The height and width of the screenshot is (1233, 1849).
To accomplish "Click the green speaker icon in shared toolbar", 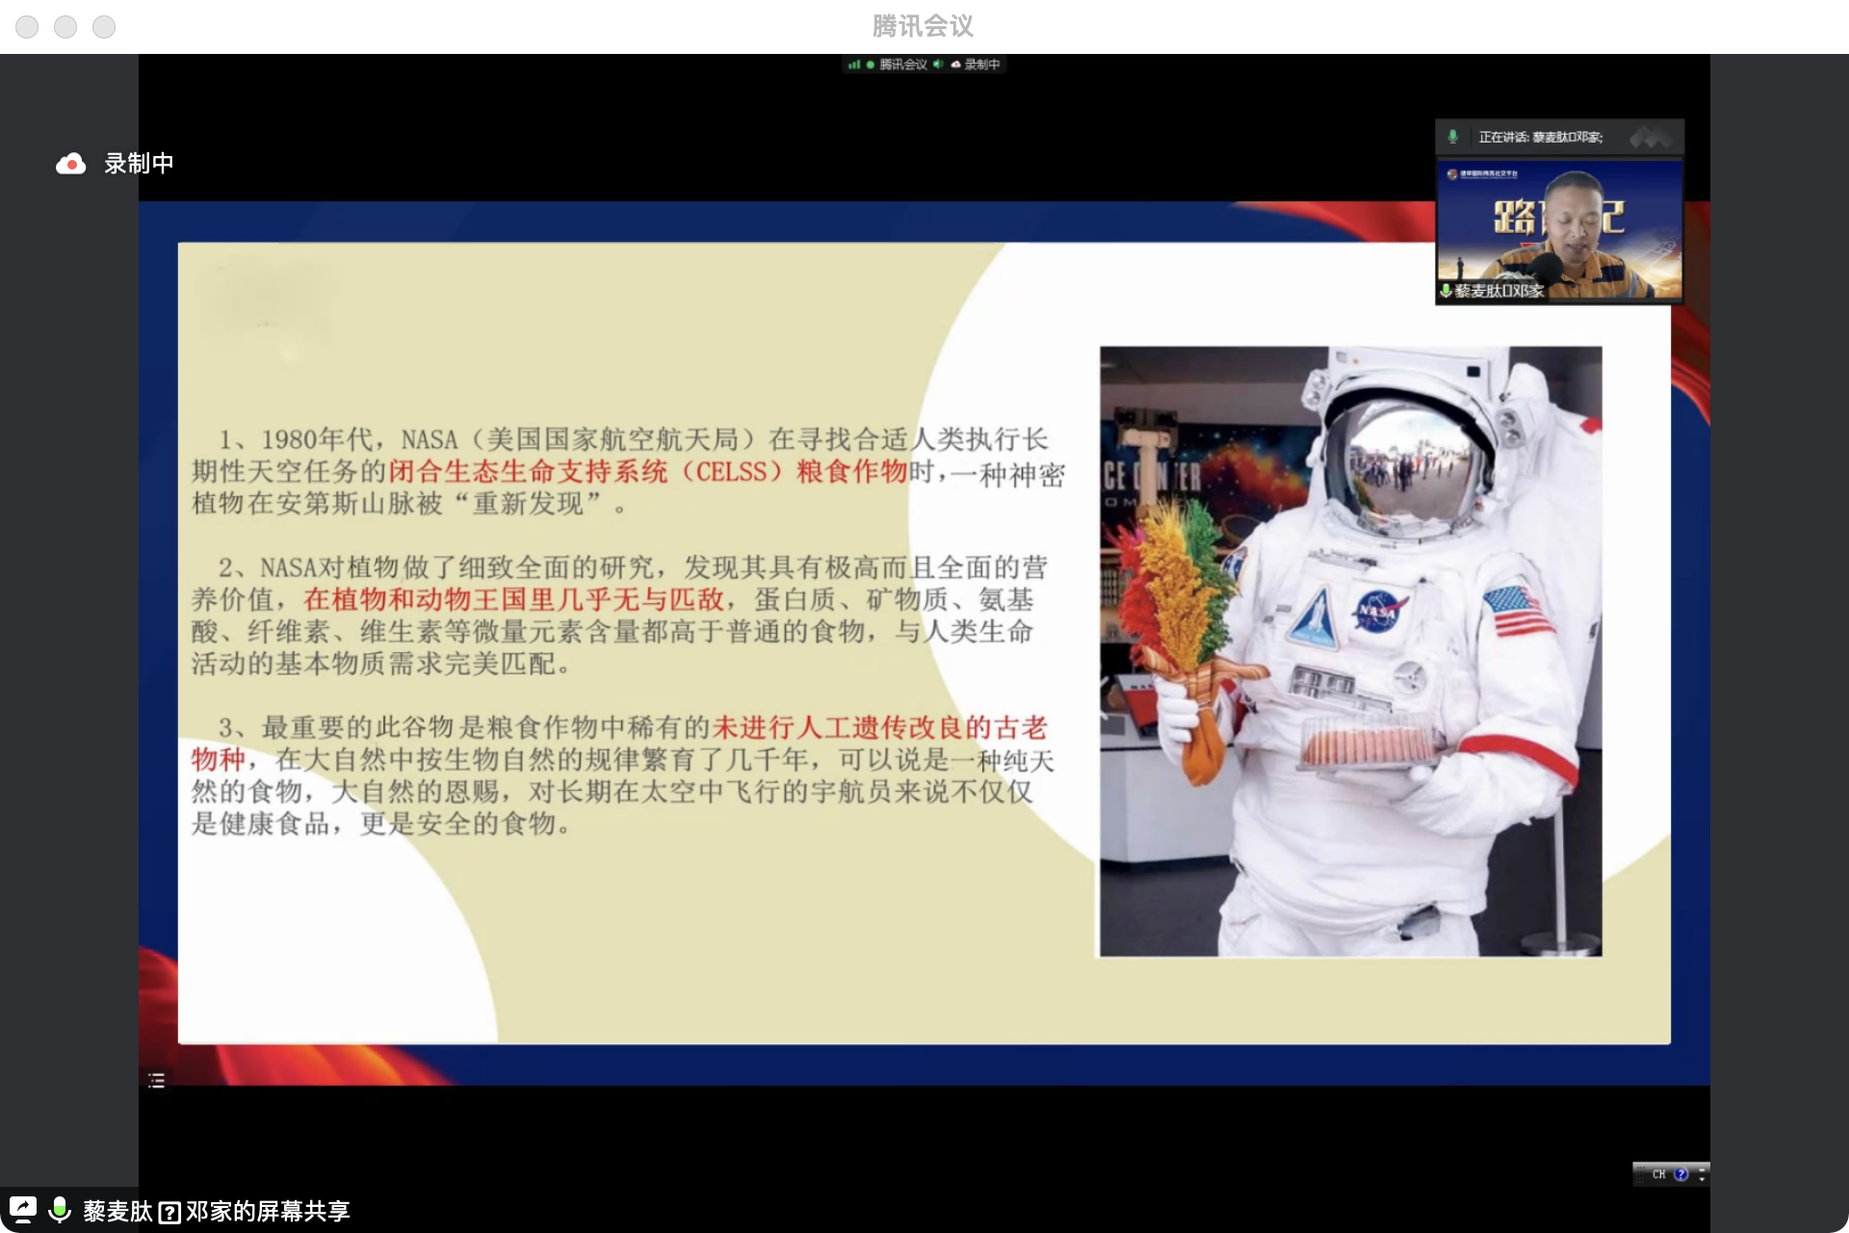I will click(x=937, y=65).
